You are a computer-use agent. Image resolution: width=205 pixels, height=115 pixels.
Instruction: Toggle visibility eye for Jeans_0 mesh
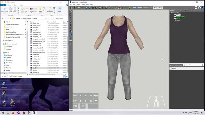175,15
